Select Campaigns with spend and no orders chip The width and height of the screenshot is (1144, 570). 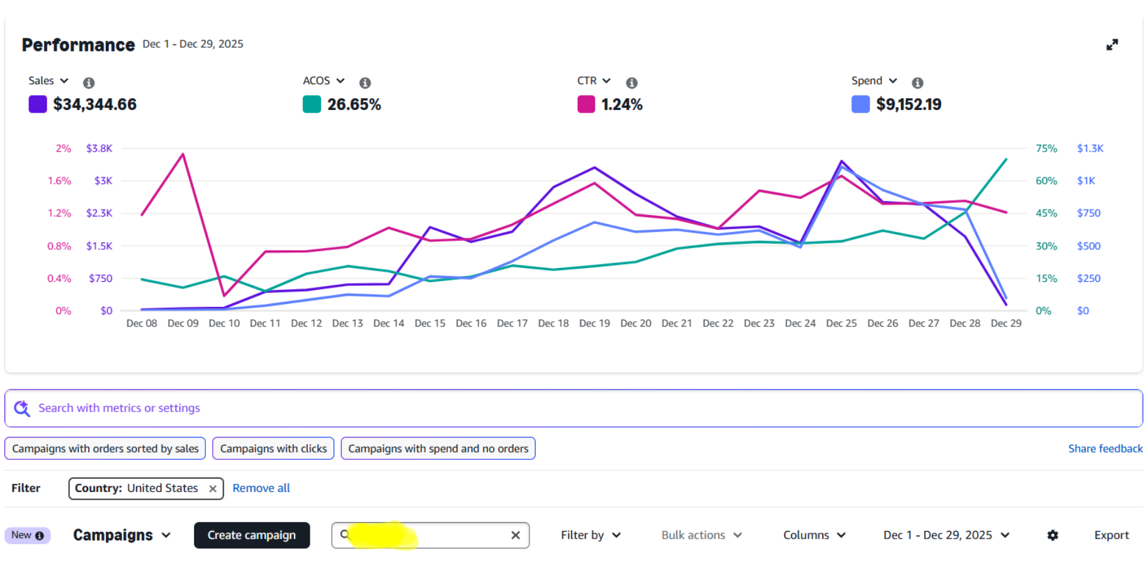point(438,449)
